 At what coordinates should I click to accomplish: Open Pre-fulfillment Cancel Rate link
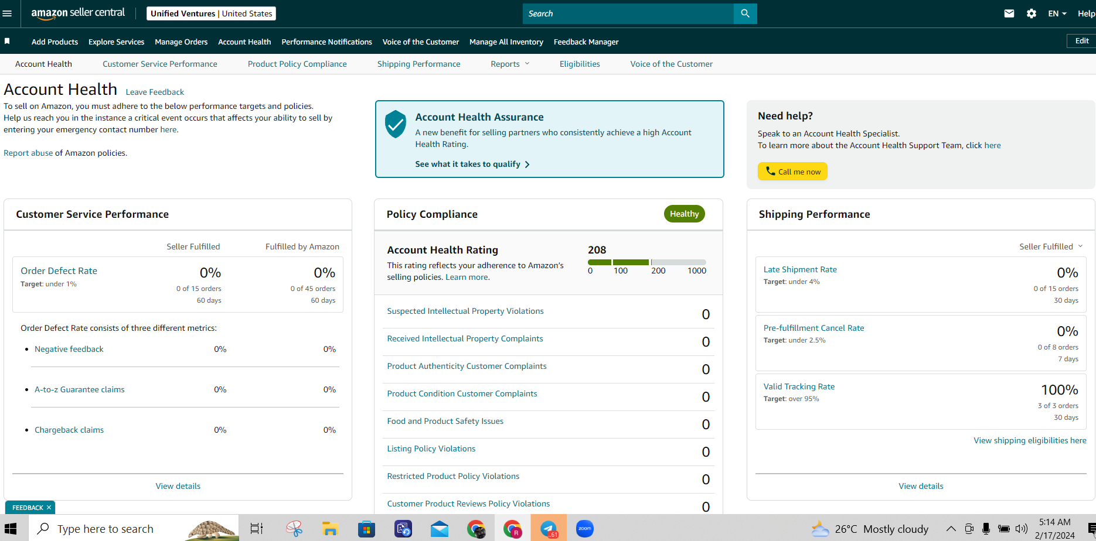click(x=814, y=328)
